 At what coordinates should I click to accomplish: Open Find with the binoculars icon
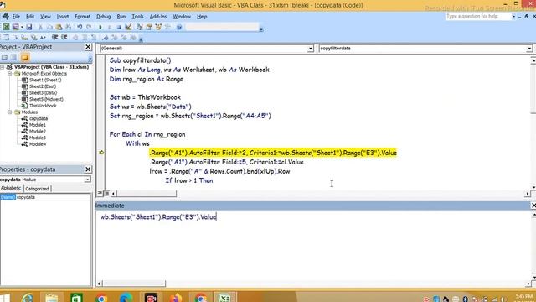(x=68, y=27)
